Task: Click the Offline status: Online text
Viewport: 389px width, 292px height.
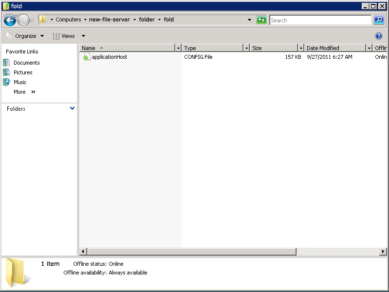Action: (x=98, y=264)
